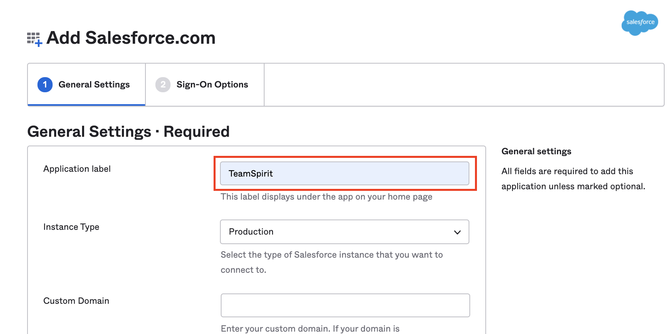Click the Instance Type chevron arrow
The image size is (671, 334).
coord(457,232)
